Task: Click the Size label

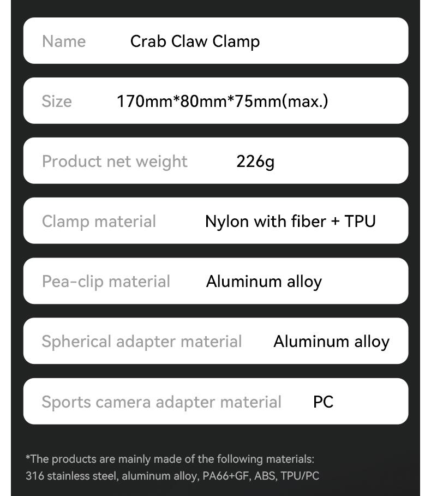Action: click(x=57, y=101)
